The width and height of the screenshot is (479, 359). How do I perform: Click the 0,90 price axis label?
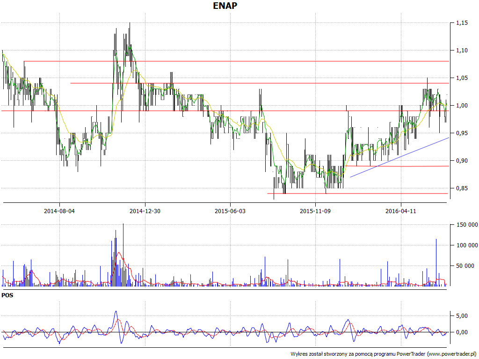tap(462, 161)
